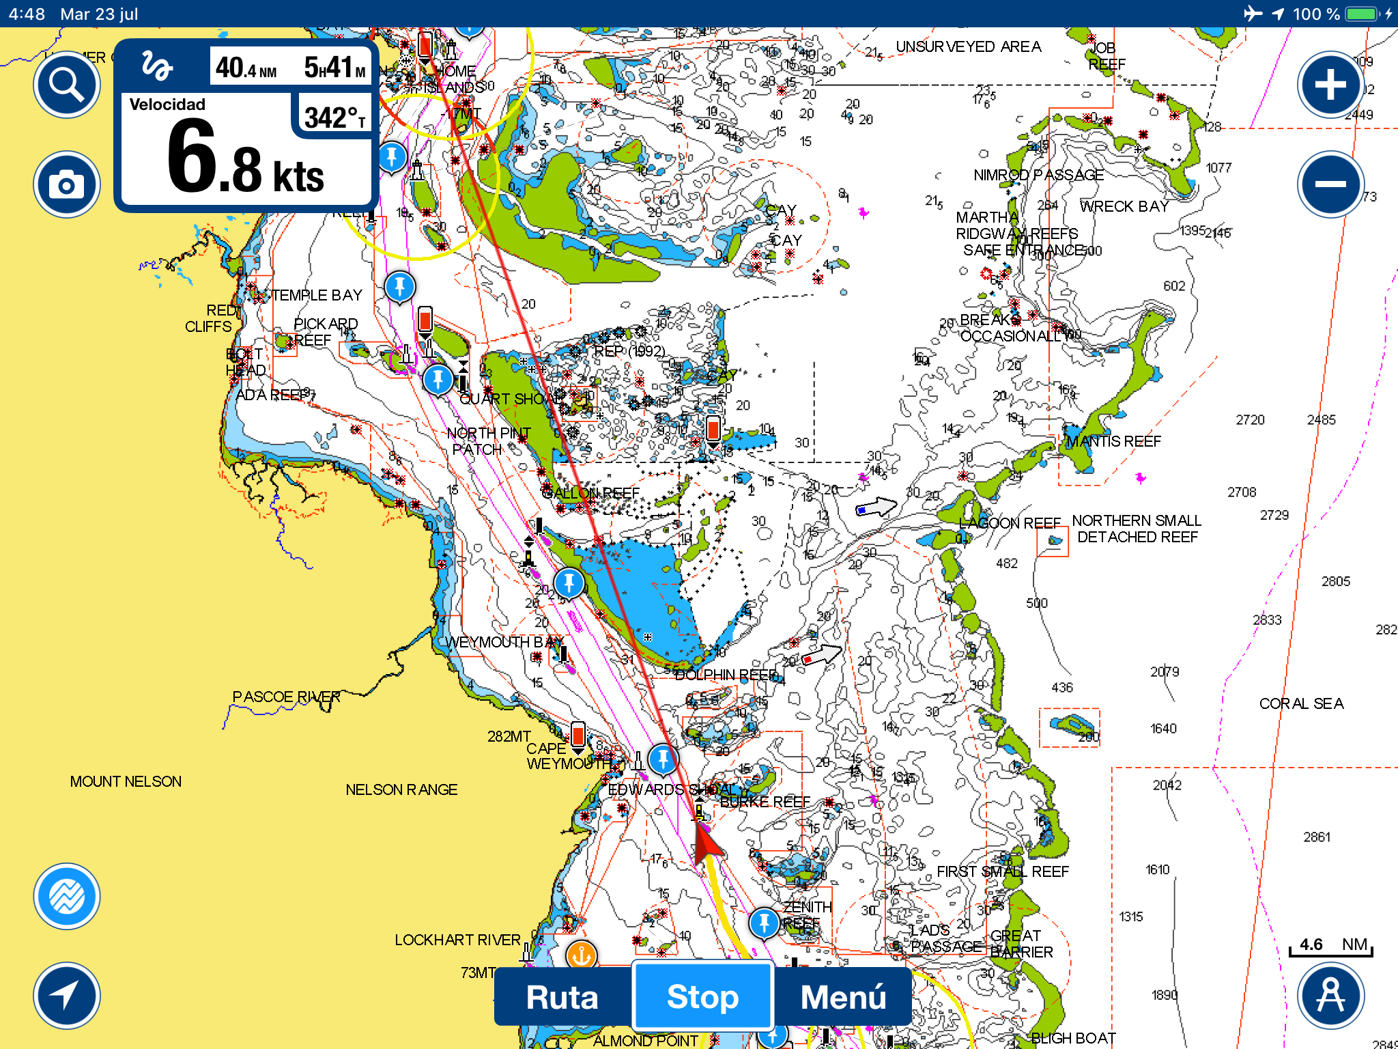Tap the CORAL SEA label
Screen dimensions: 1398x1049
click(1301, 703)
